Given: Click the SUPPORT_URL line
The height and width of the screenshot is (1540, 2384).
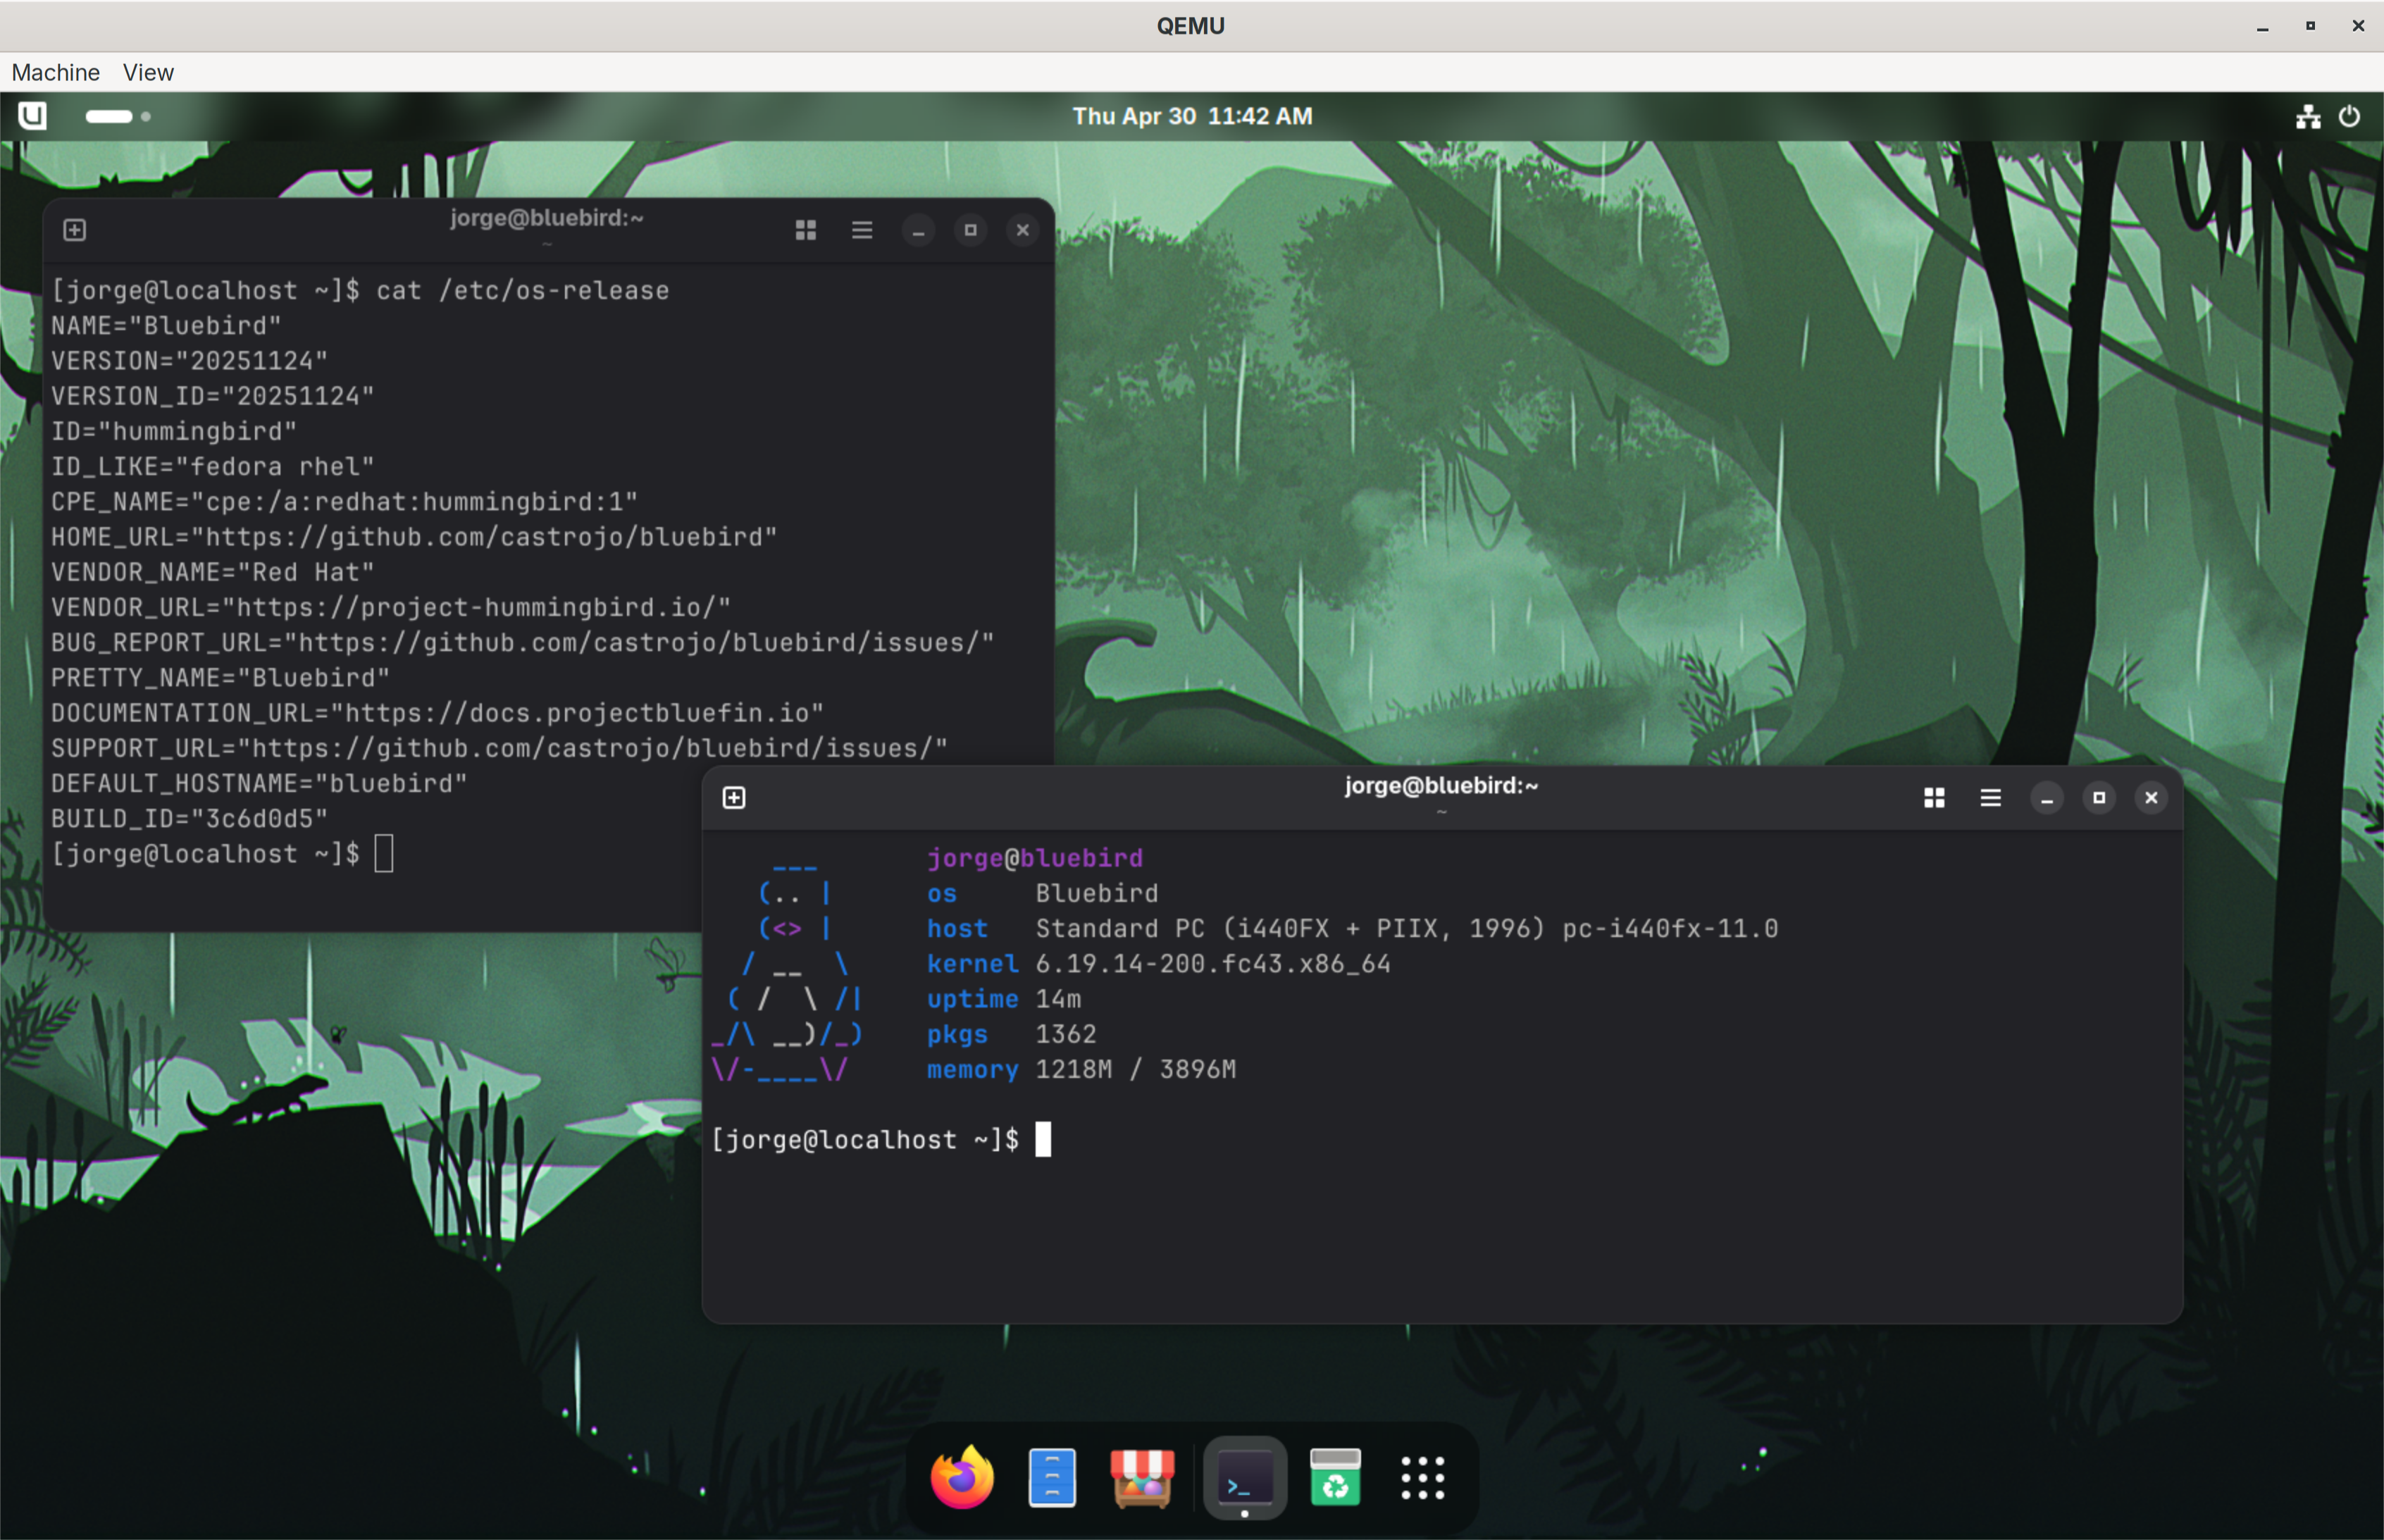Looking at the screenshot, I should tap(499, 748).
